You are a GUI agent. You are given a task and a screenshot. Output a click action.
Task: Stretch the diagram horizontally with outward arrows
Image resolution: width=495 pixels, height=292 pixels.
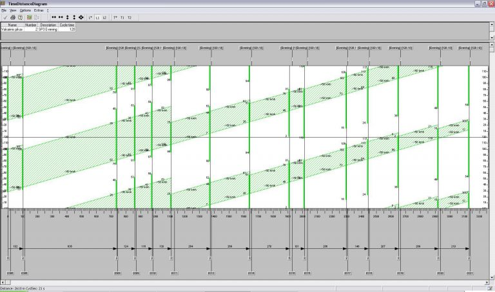click(60, 17)
